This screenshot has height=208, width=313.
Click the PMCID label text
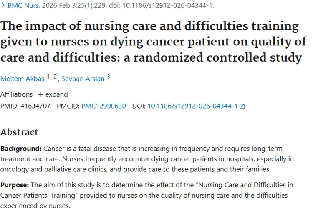(68, 106)
